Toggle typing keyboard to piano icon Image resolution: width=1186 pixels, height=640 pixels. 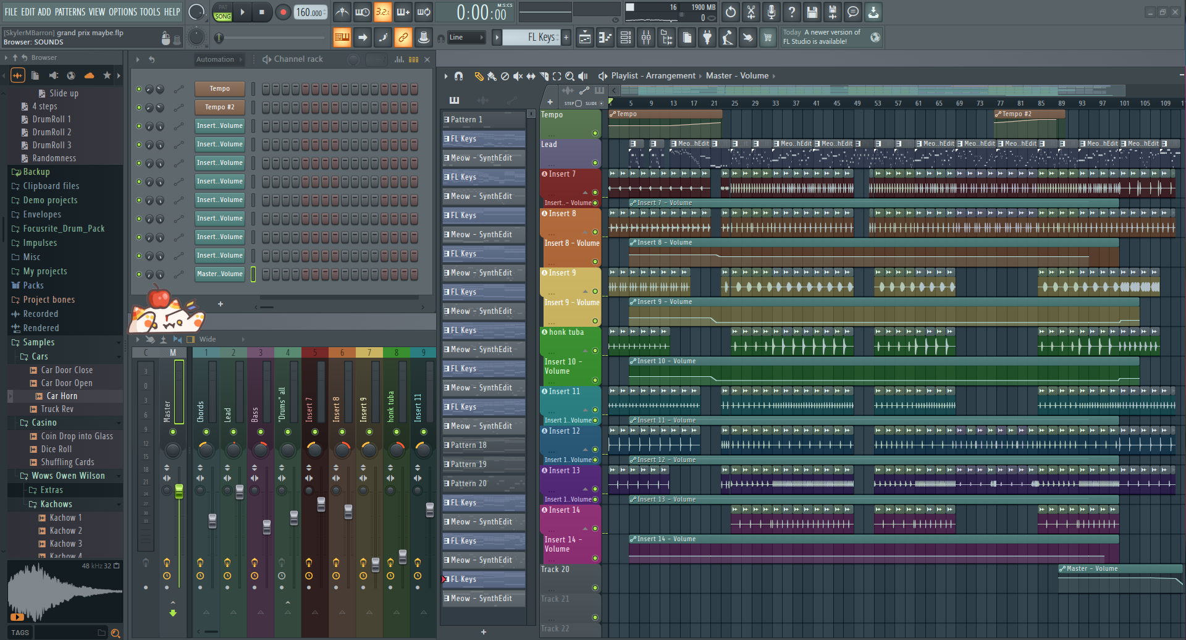click(x=342, y=38)
